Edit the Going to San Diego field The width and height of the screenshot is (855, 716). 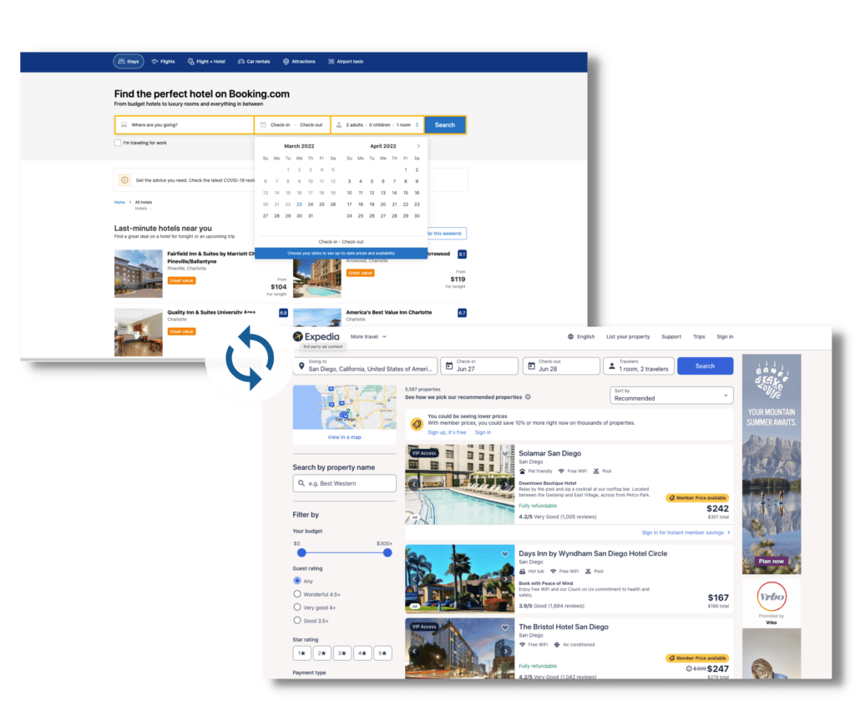click(366, 366)
